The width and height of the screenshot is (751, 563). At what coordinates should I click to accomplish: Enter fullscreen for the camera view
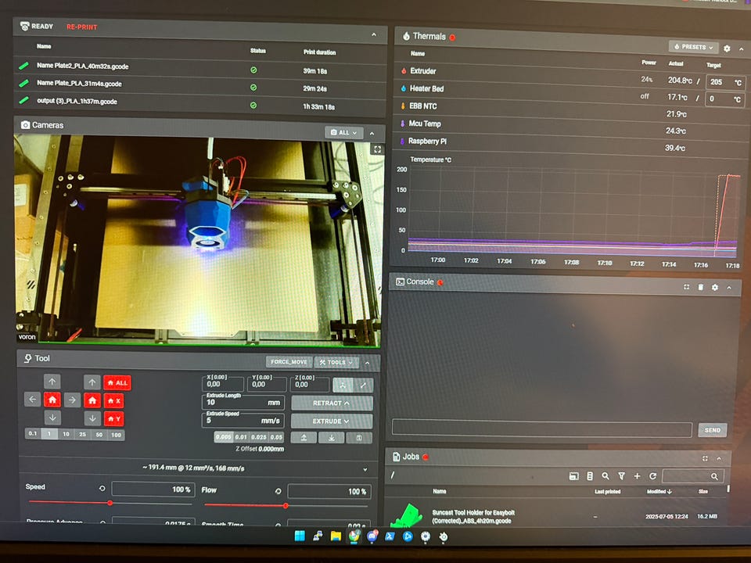[x=376, y=149]
